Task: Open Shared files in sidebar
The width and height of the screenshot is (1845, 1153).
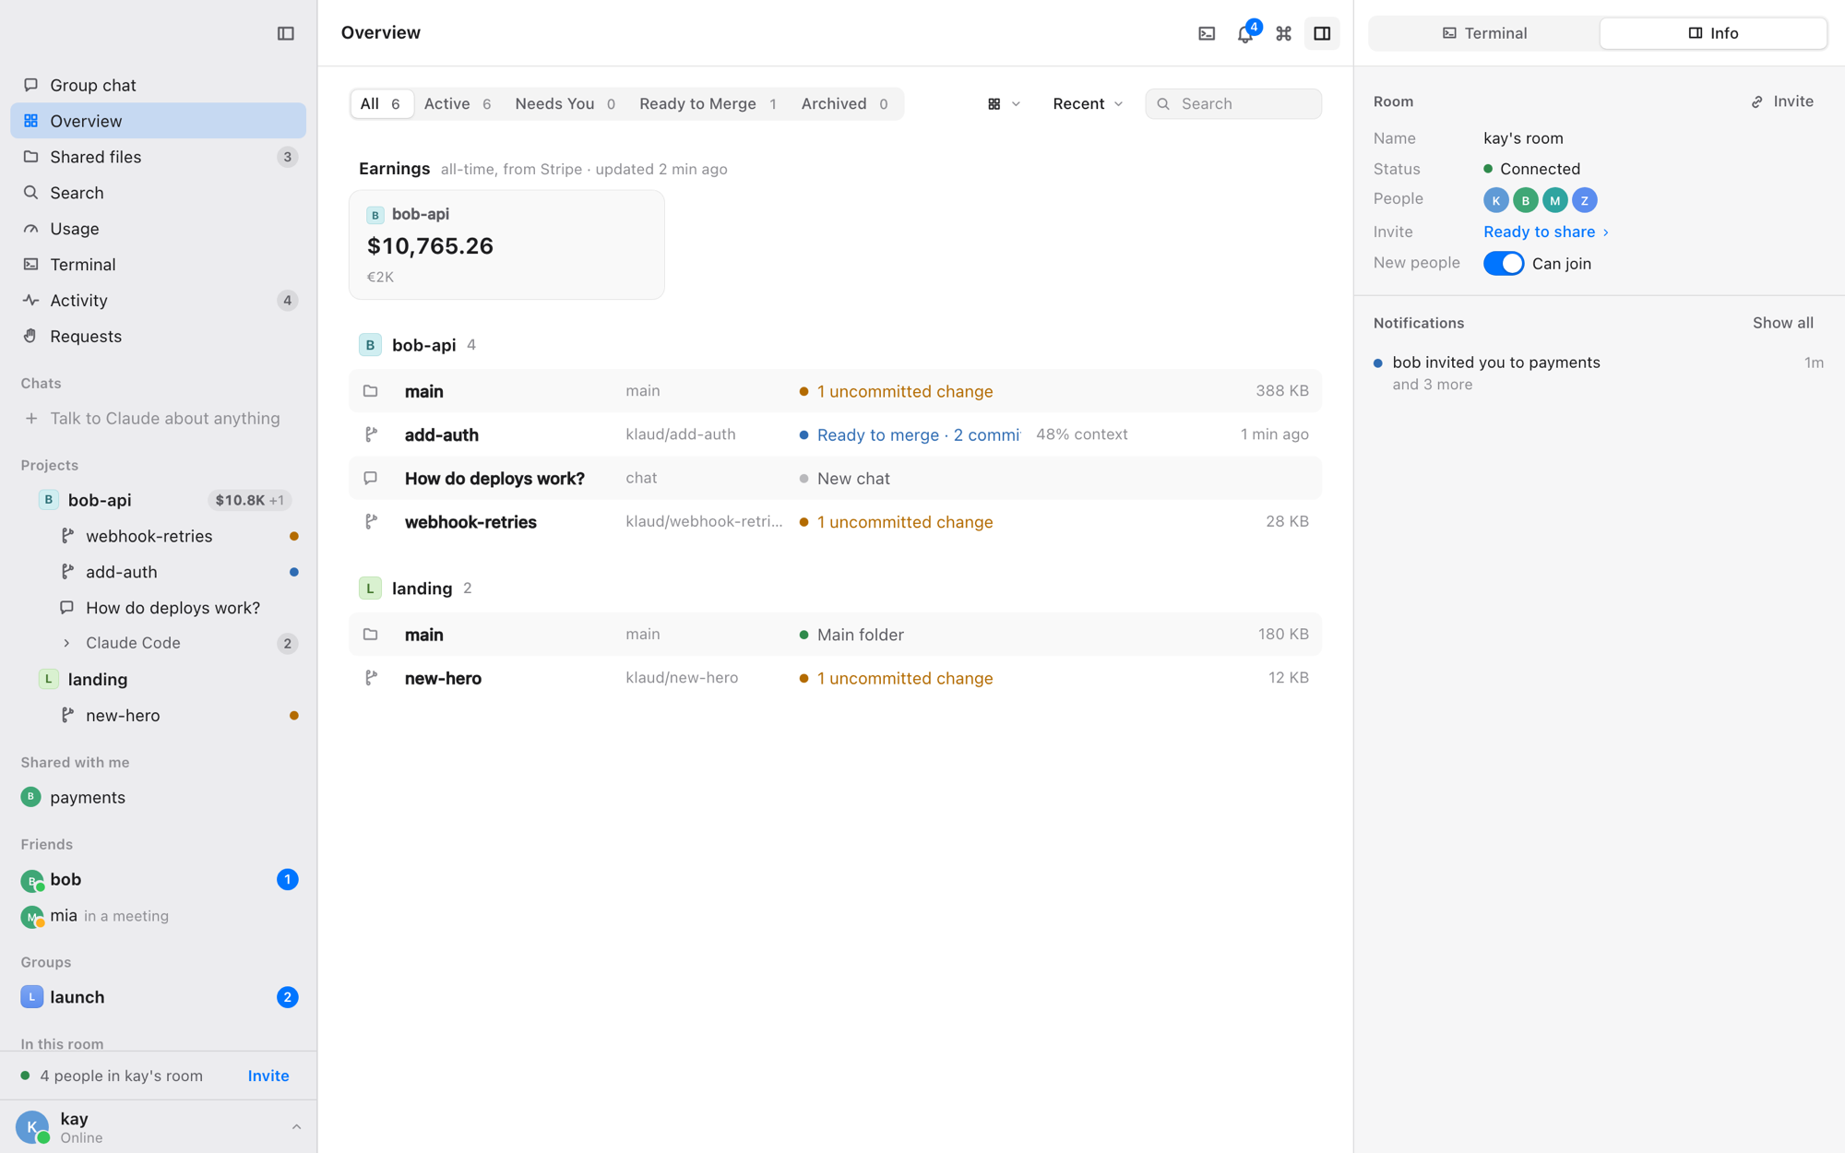Action: point(158,157)
